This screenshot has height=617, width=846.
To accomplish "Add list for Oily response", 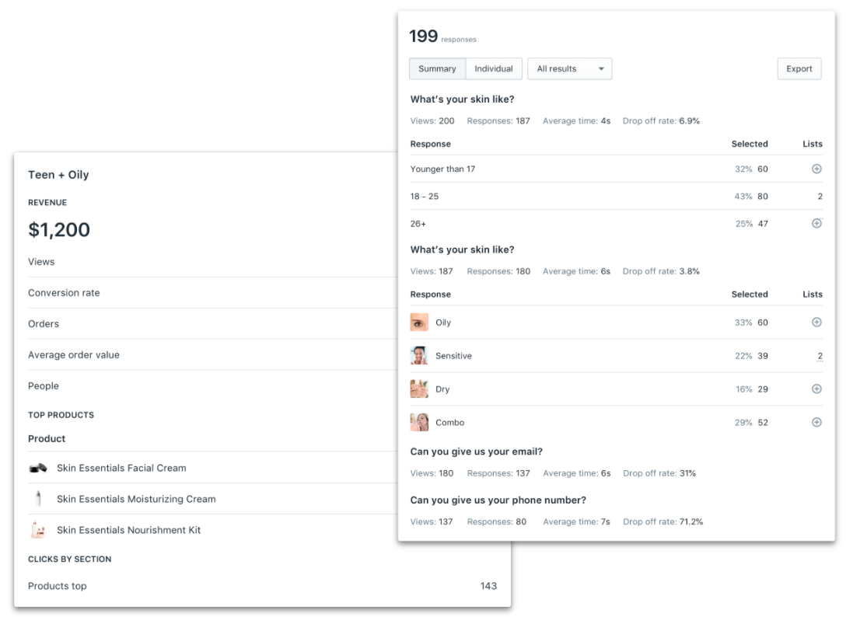I will coord(816,322).
